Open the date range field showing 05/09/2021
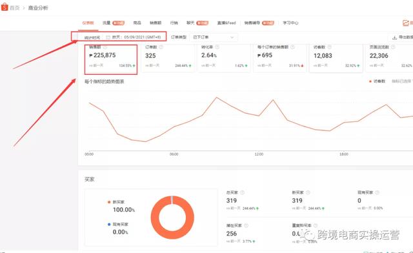 click(x=134, y=37)
